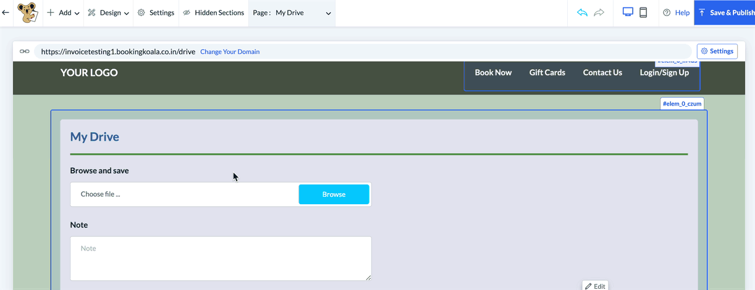Select the #elem_0_czum element tag
The image size is (755, 290).
(682, 104)
